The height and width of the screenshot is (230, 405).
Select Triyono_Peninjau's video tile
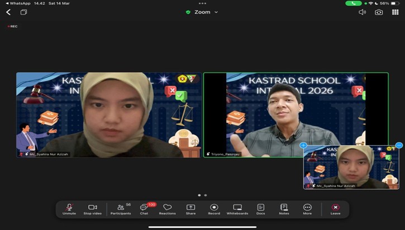tap(296, 115)
